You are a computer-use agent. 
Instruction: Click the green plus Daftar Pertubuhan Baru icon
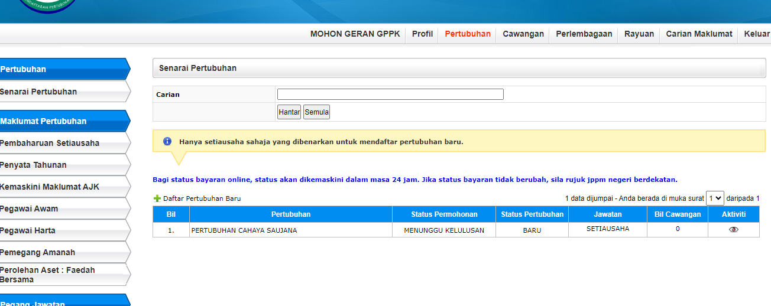tap(157, 199)
